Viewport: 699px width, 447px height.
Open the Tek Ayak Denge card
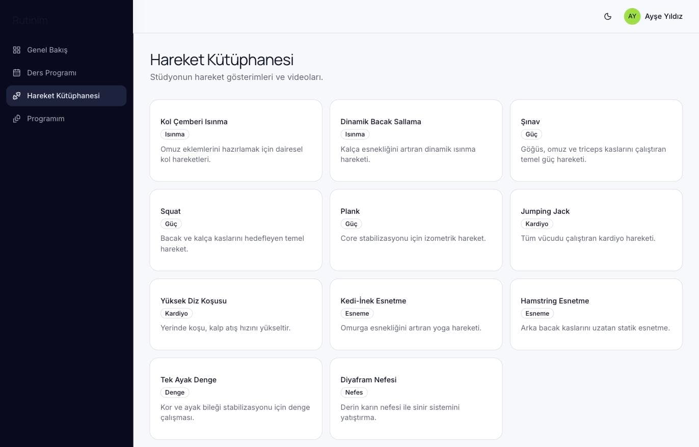[x=236, y=399]
